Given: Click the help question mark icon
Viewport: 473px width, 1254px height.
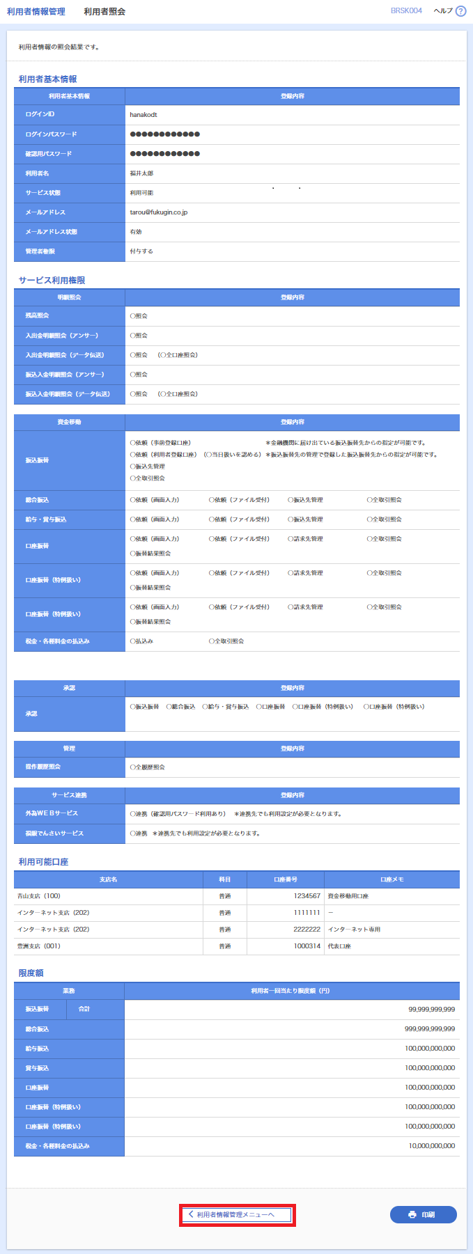Looking at the screenshot, I should point(460,11).
